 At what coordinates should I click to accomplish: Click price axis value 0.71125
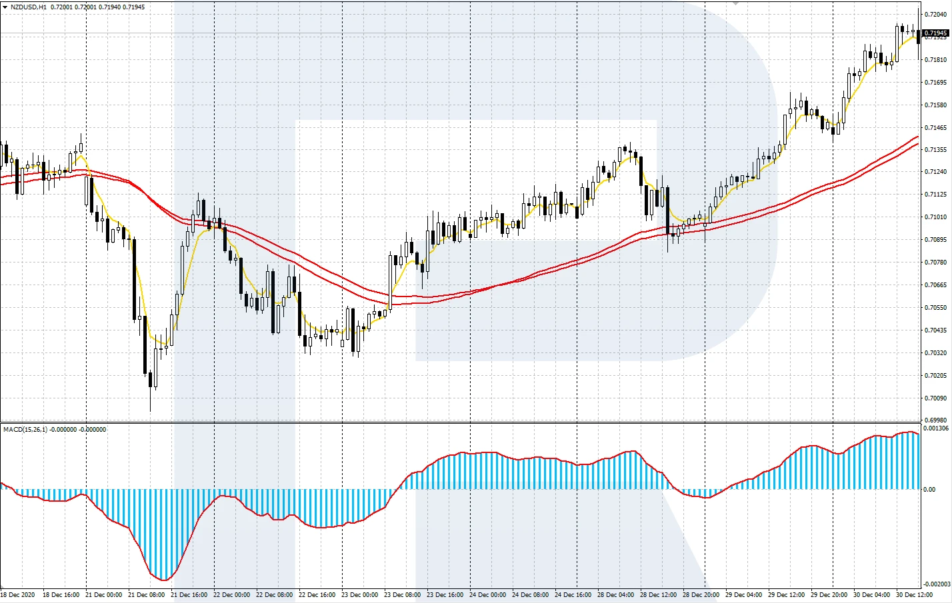pyautogui.click(x=936, y=195)
